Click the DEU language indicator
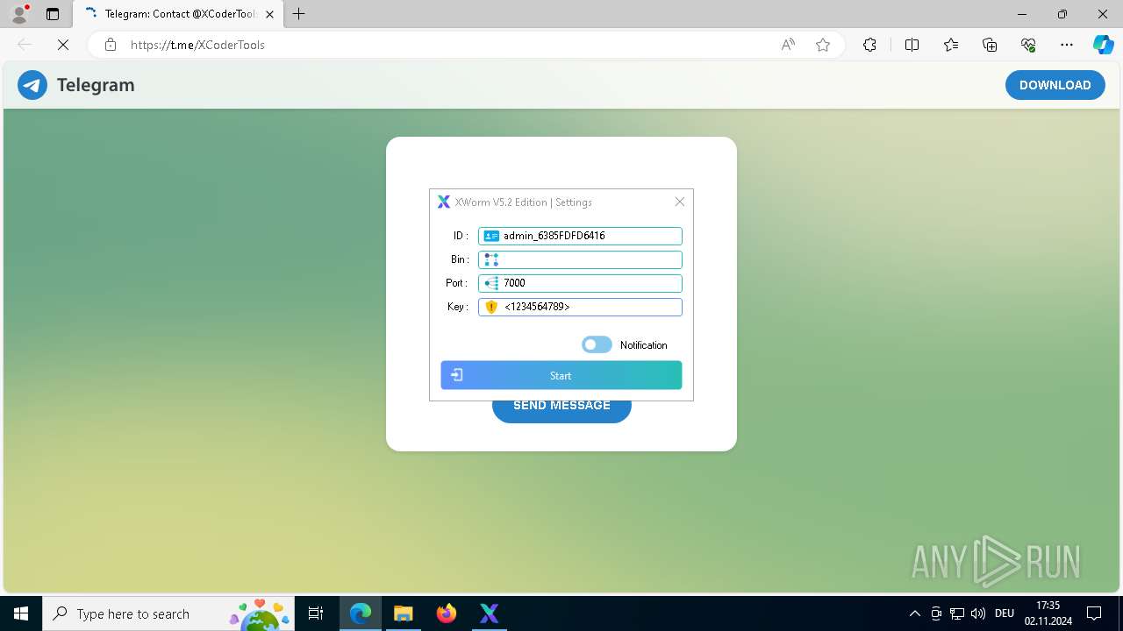Viewport: 1123px width, 631px height. (x=1005, y=613)
